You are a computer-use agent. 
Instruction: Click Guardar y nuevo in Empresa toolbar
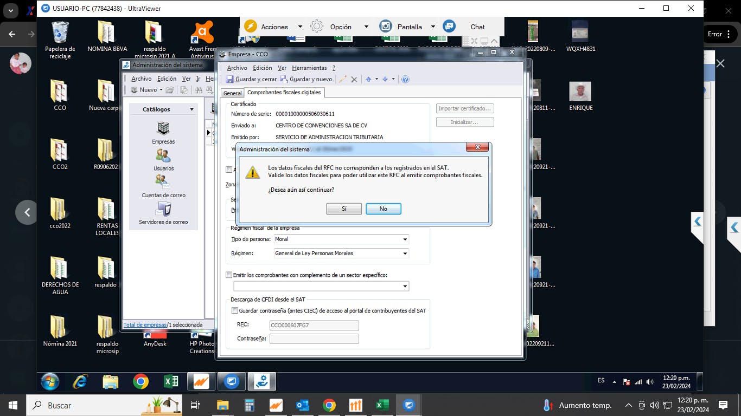[306, 79]
